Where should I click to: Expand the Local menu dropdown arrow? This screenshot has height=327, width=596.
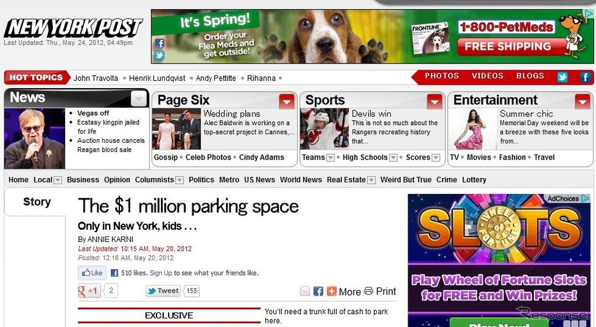click(58, 180)
